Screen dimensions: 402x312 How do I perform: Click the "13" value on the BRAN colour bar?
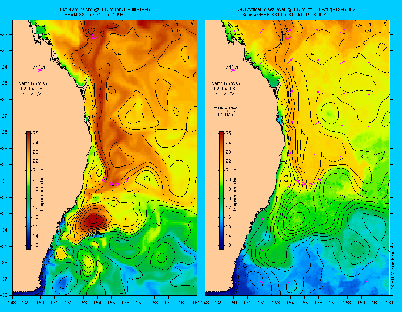35,245
